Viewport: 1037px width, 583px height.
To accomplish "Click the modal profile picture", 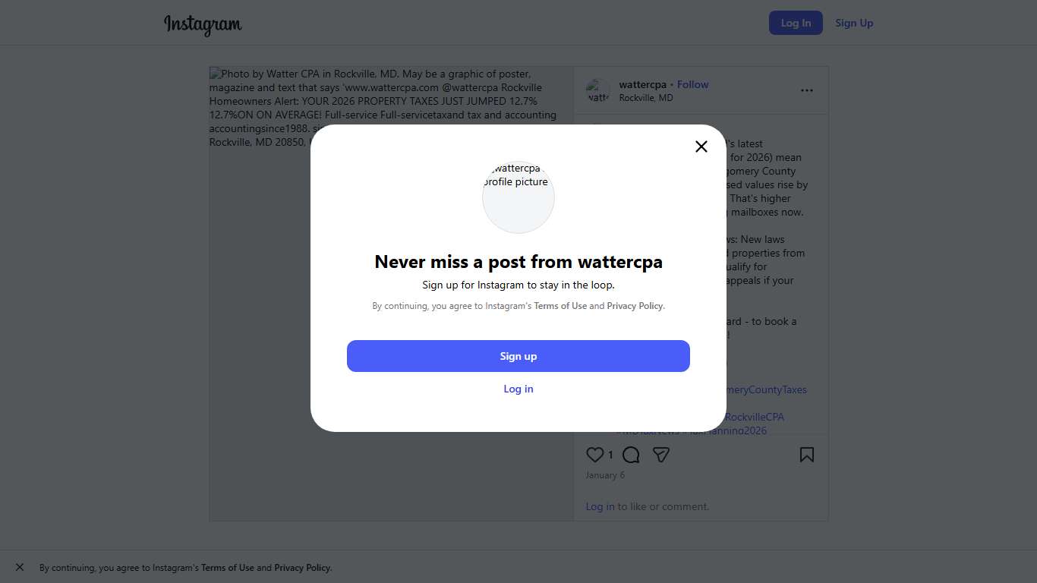I will coord(518,197).
